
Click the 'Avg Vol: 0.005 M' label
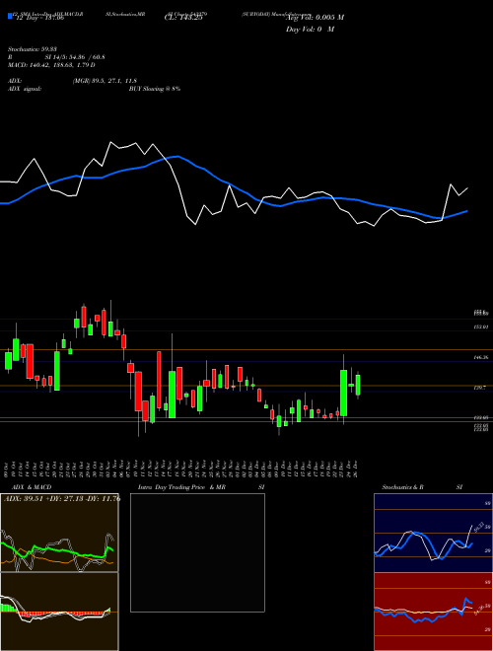click(x=316, y=18)
